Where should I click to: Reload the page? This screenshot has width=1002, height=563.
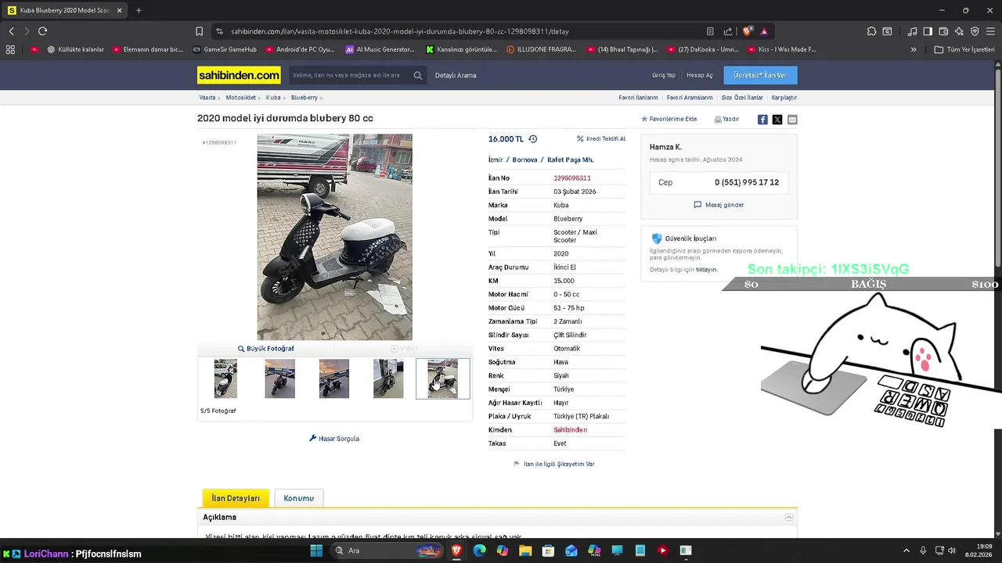click(x=42, y=31)
